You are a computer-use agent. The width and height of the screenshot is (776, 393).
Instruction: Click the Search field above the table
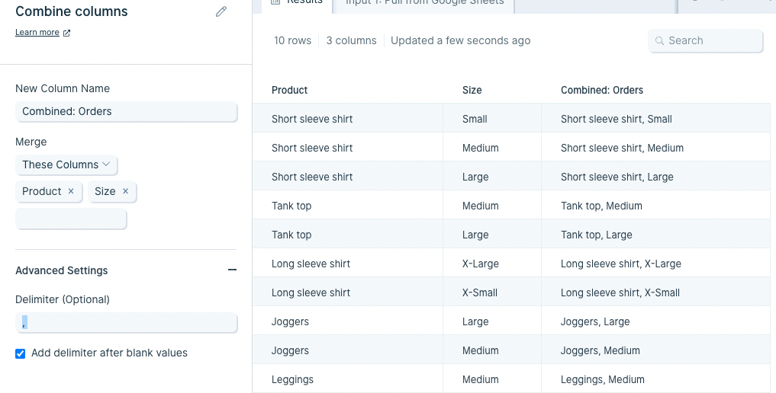pos(705,41)
